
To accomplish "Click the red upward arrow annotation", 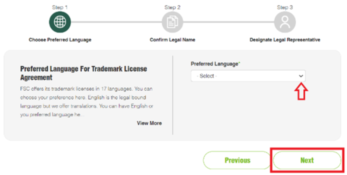I will [x=301, y=91].
